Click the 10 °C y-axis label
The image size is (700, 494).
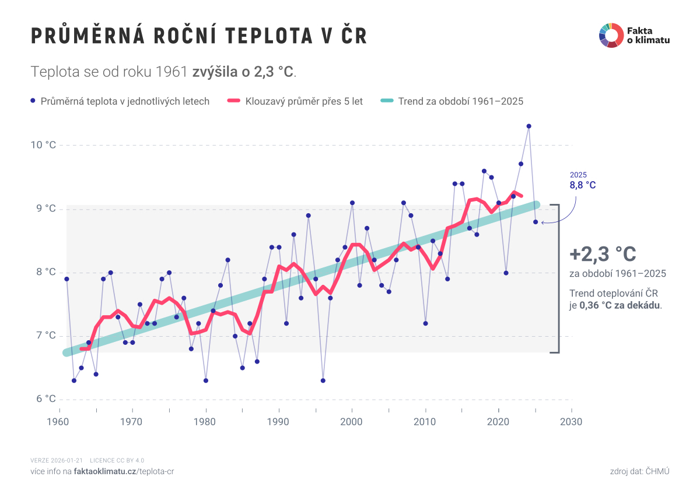[x=43, y=145]
